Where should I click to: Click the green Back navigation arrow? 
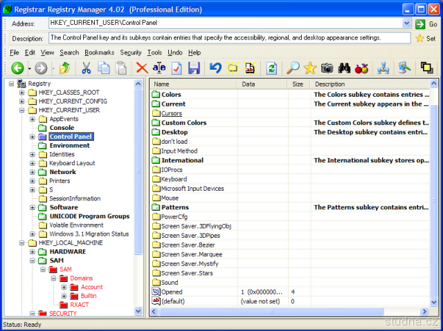(x=17, y=68)
